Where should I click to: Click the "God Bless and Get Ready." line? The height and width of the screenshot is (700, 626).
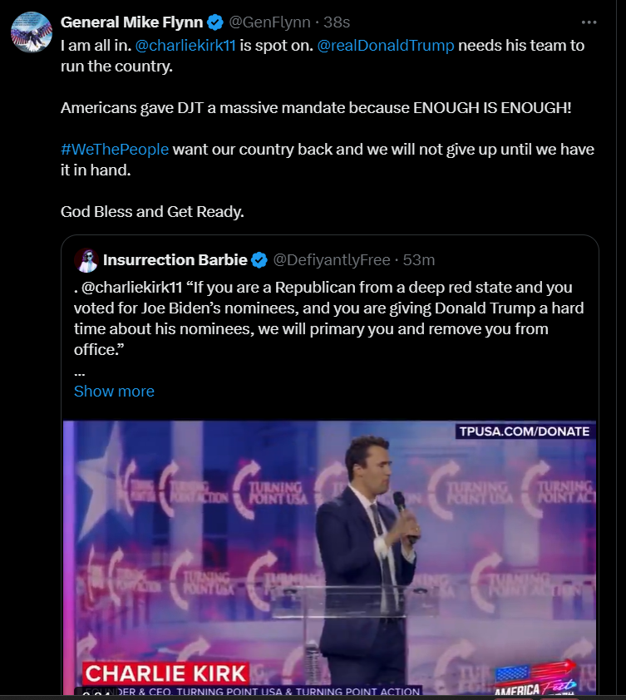pyautogui.click(x=152, y=212)
